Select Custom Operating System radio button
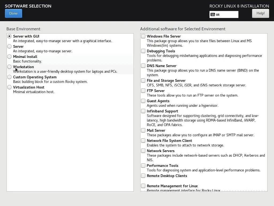 (10, 77)
